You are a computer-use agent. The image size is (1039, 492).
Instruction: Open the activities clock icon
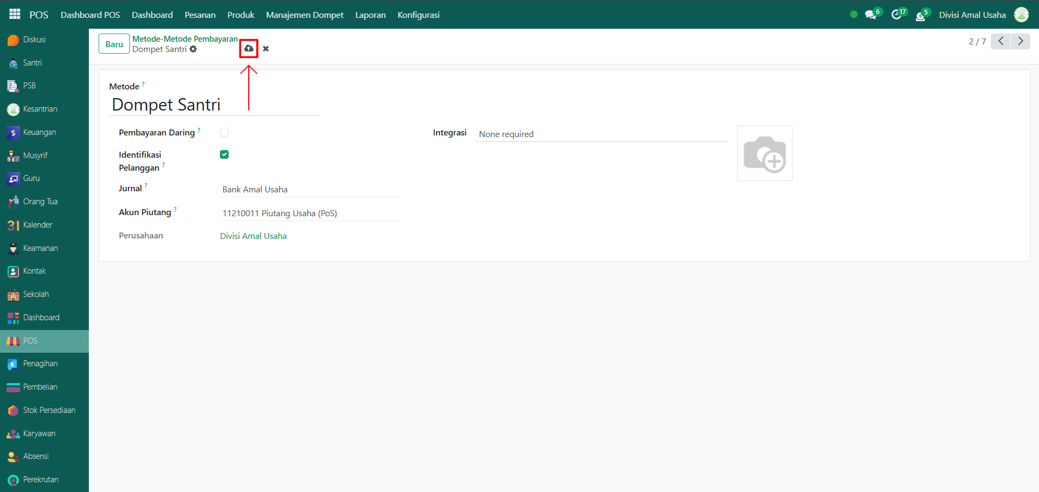(x=897, y=15)
